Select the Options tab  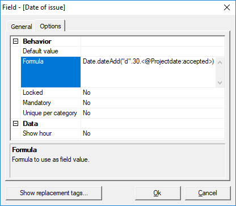(x=50, y=26)
